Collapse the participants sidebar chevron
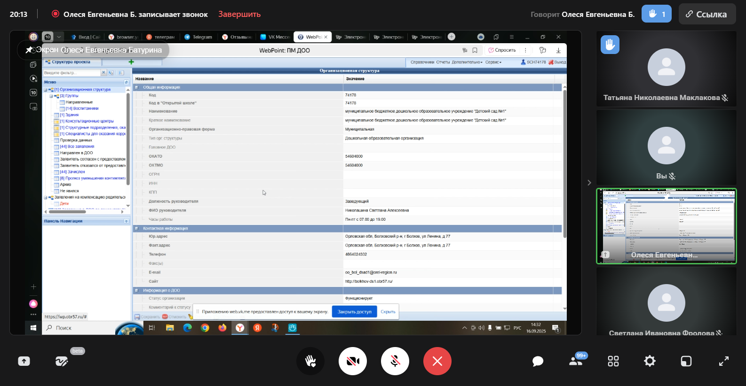The width and height of the screenshot is (746, 386). (x=589, y=183)
